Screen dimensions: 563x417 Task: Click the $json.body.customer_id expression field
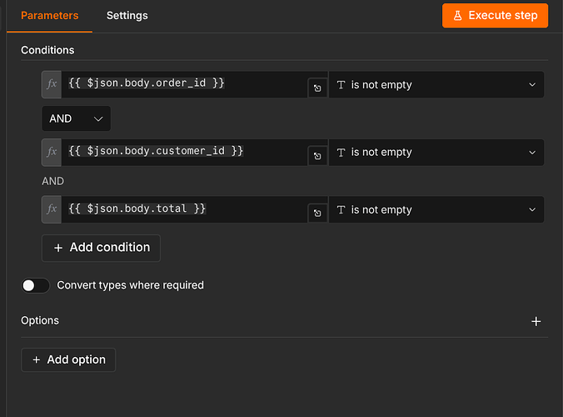(x=184, y=153)
